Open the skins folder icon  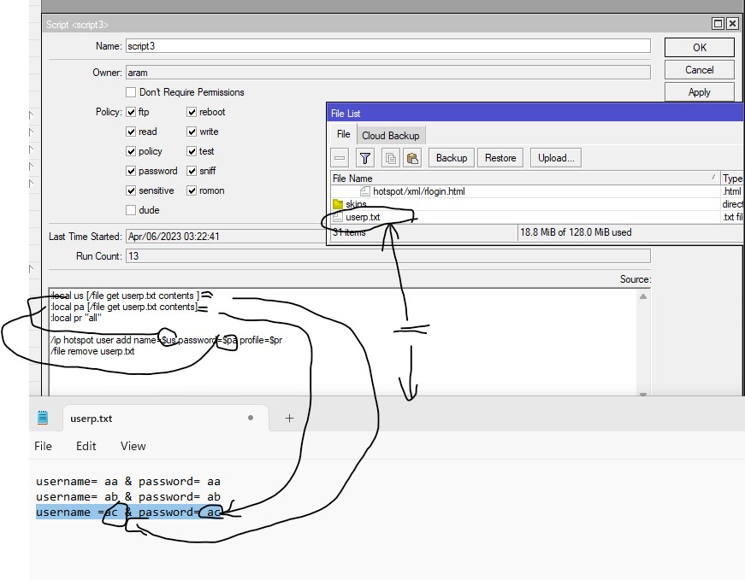click(340, 204)
